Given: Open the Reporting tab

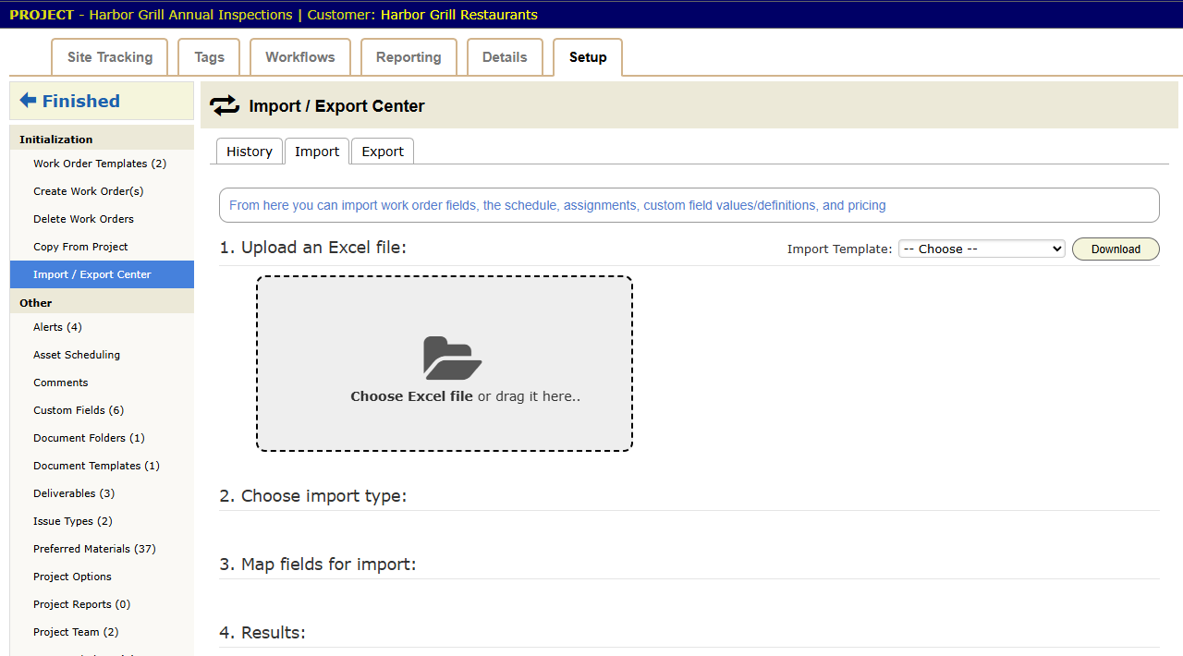Looking at the screenshot, I should [x=409, y=57].
